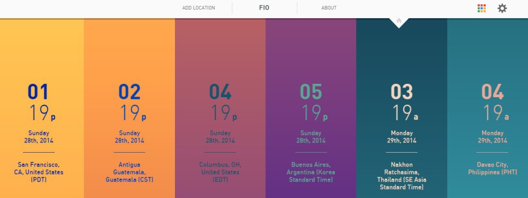
Task: Select the San Francisco yellow time column
Action: (42, 108)
